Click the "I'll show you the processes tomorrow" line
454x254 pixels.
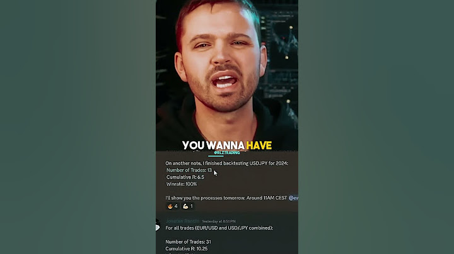pos(226,198)
